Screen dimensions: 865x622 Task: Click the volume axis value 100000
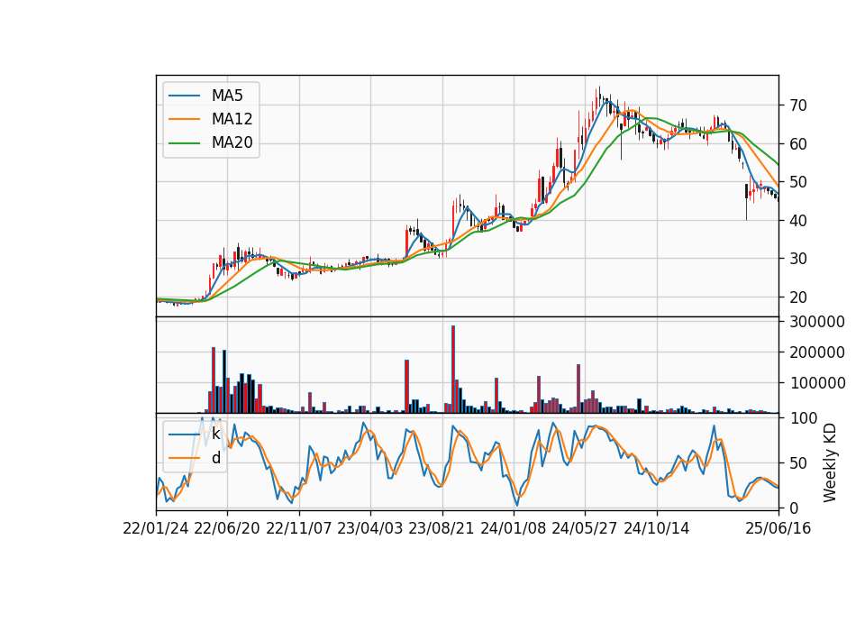click(817, 383)
